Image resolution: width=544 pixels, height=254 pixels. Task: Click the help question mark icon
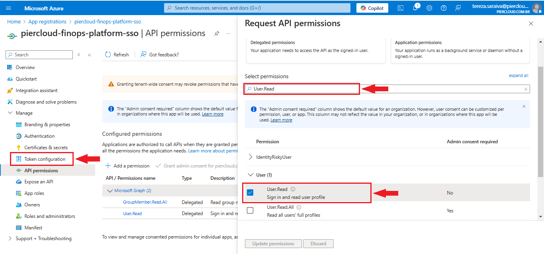[x=444, y=8]
